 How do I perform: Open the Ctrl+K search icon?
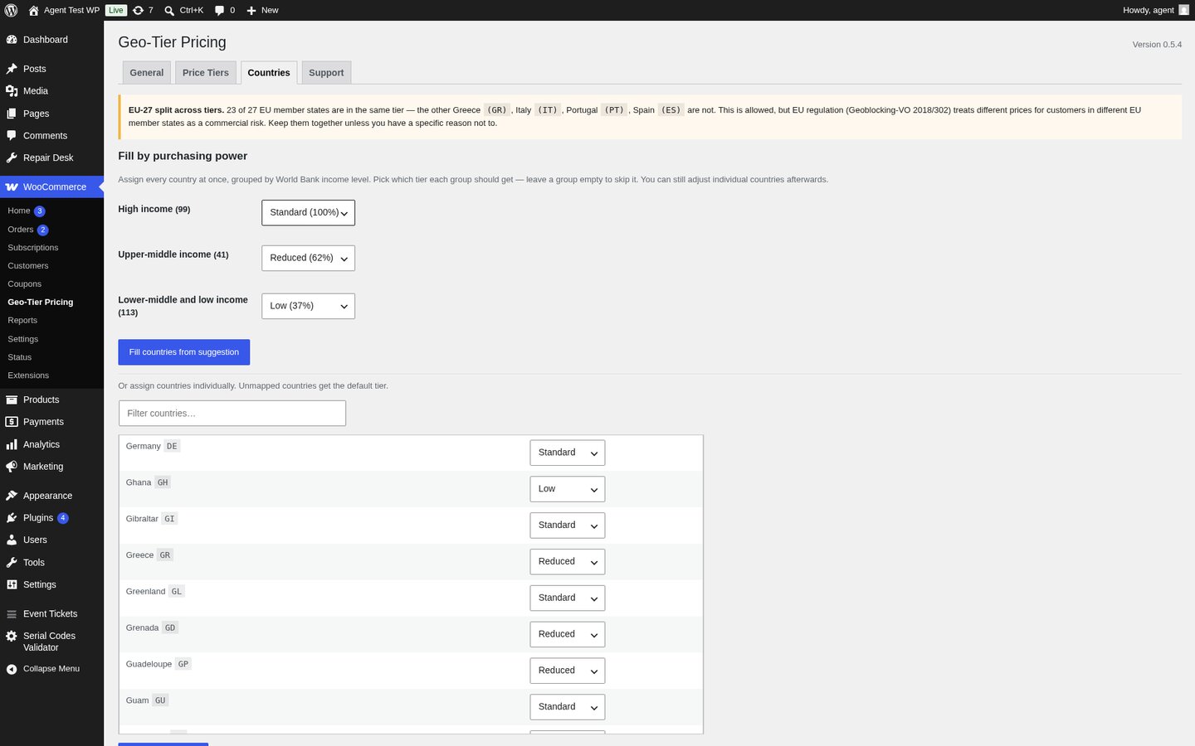169,10
